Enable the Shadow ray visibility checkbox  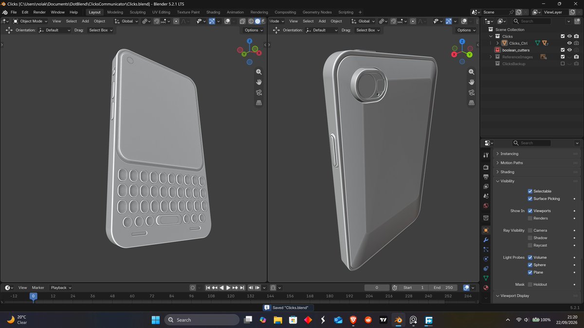(530, 238)
